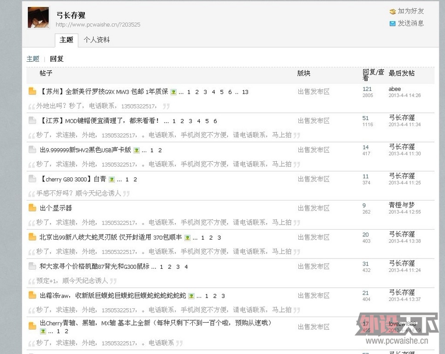The image size is (445, 354).
Task: Open 出售发布区 board for 霜冻raw row
Action: pyautogui.click(x=314, y=295)
